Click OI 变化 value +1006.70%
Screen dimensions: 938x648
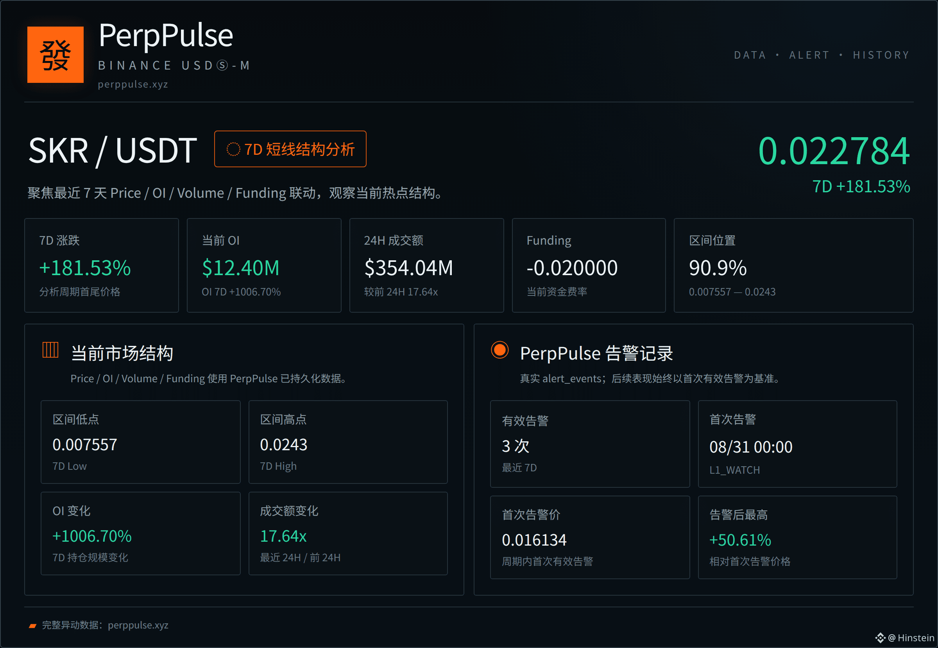pyautogui.click(x=92, y=536)
